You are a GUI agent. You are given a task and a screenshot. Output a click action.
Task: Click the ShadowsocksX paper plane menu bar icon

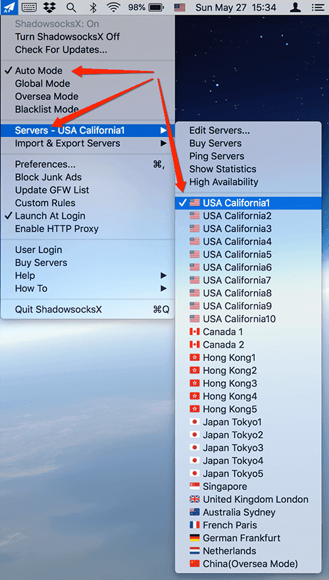8,7
